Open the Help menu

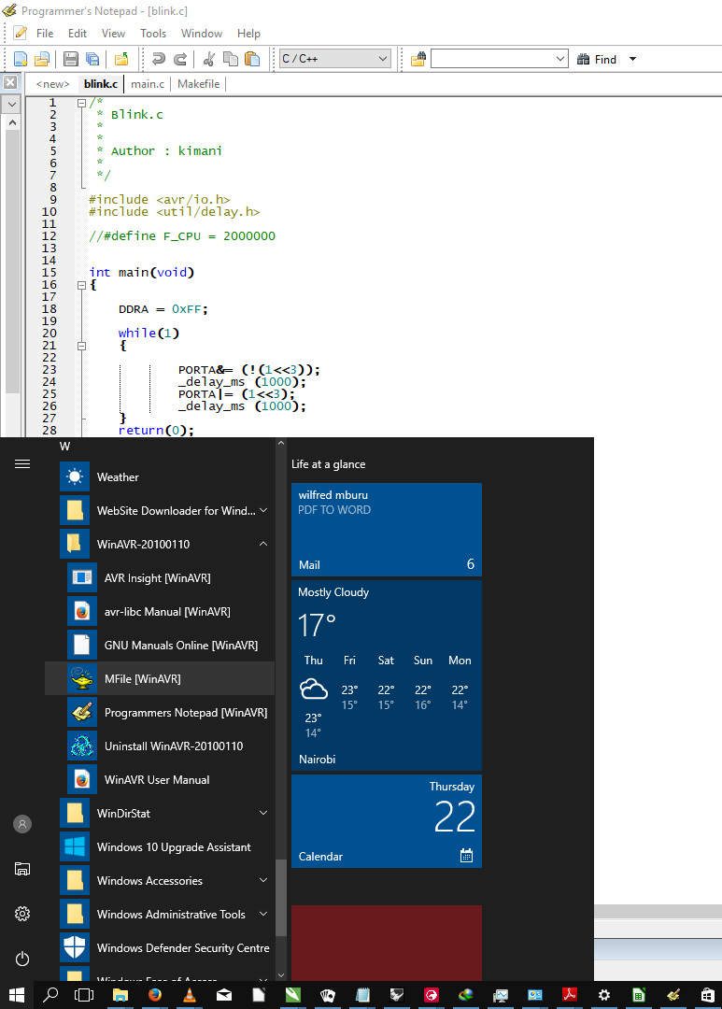[x=248, y=34]
